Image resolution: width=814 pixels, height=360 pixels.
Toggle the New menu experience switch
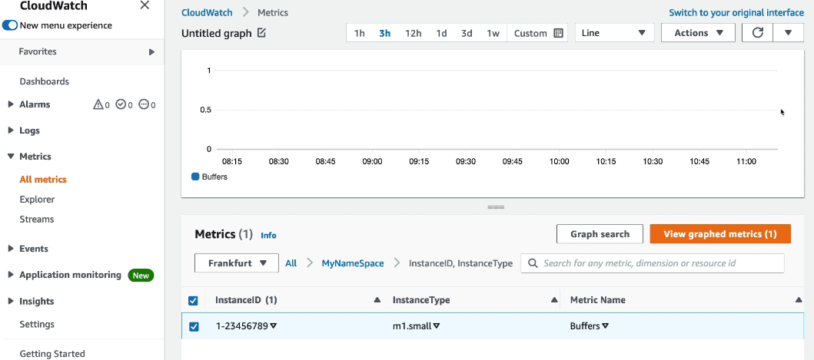[10, 25]
